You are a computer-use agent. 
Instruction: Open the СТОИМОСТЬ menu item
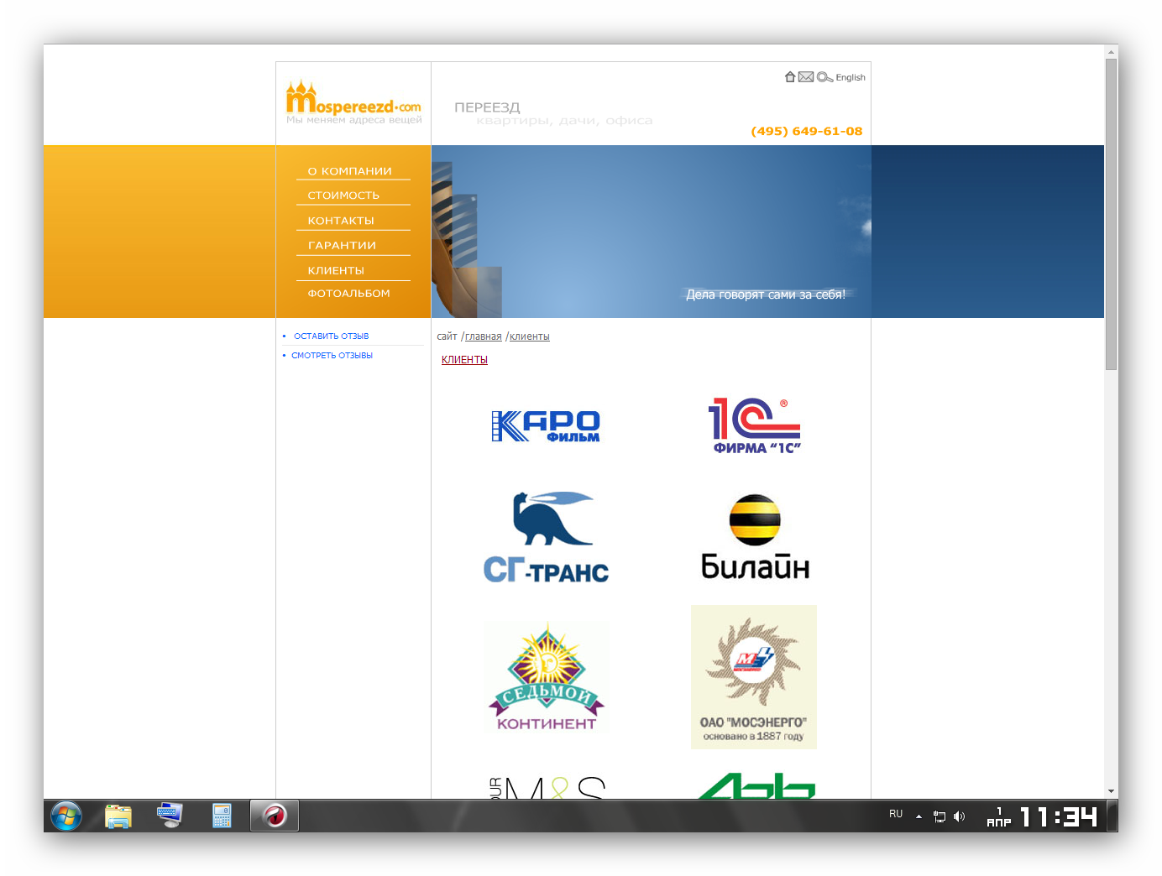pos(343,196)
